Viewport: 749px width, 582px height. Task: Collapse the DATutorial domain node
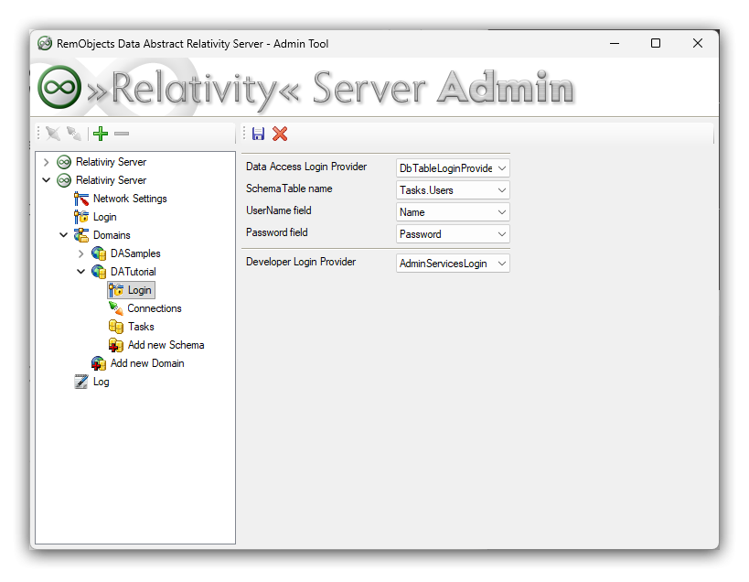tap(81, 272)
